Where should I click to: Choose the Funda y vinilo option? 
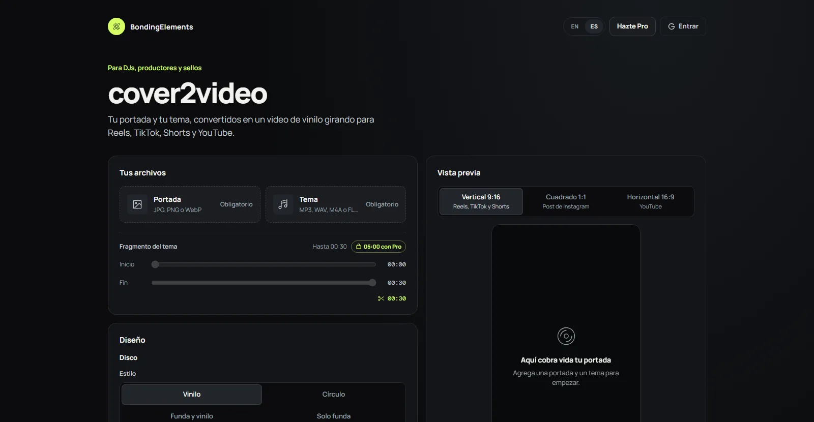(x=192, y=416)
